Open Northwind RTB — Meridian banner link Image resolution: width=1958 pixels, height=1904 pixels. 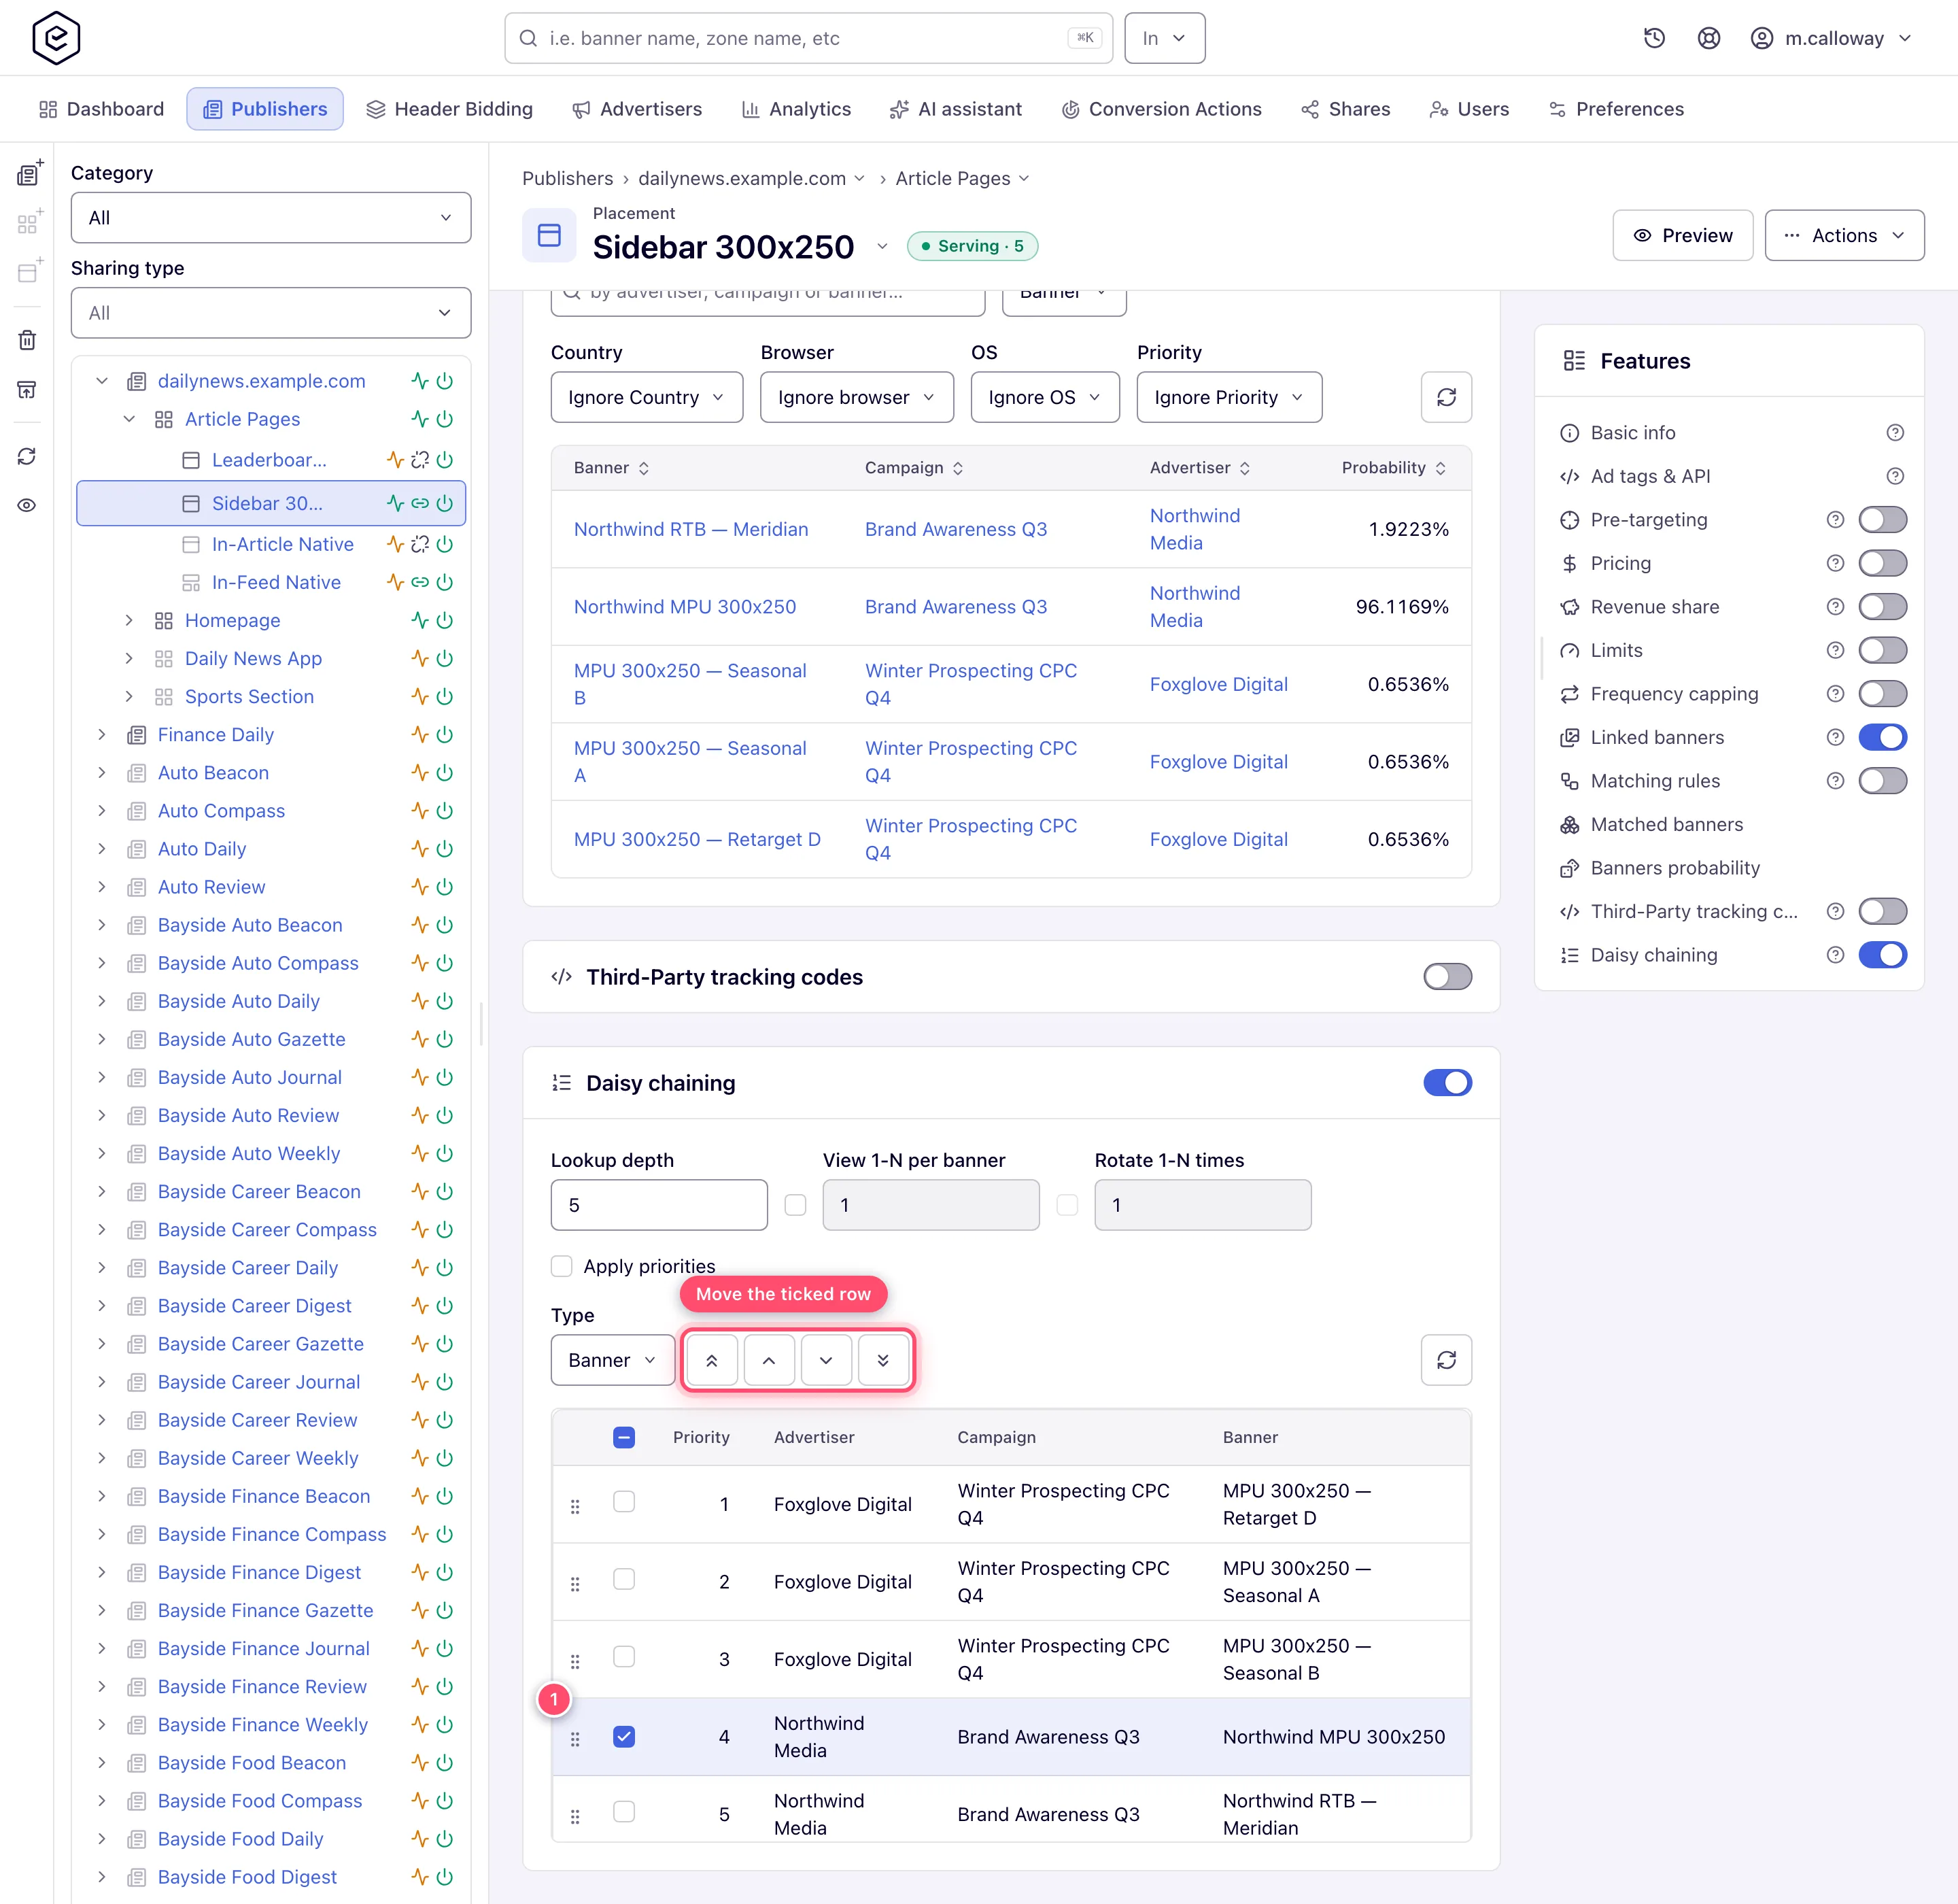point(691,529)
